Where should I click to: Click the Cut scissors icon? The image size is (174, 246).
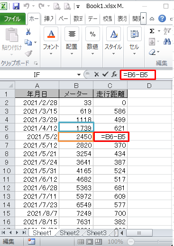click(x=28, y=32)
